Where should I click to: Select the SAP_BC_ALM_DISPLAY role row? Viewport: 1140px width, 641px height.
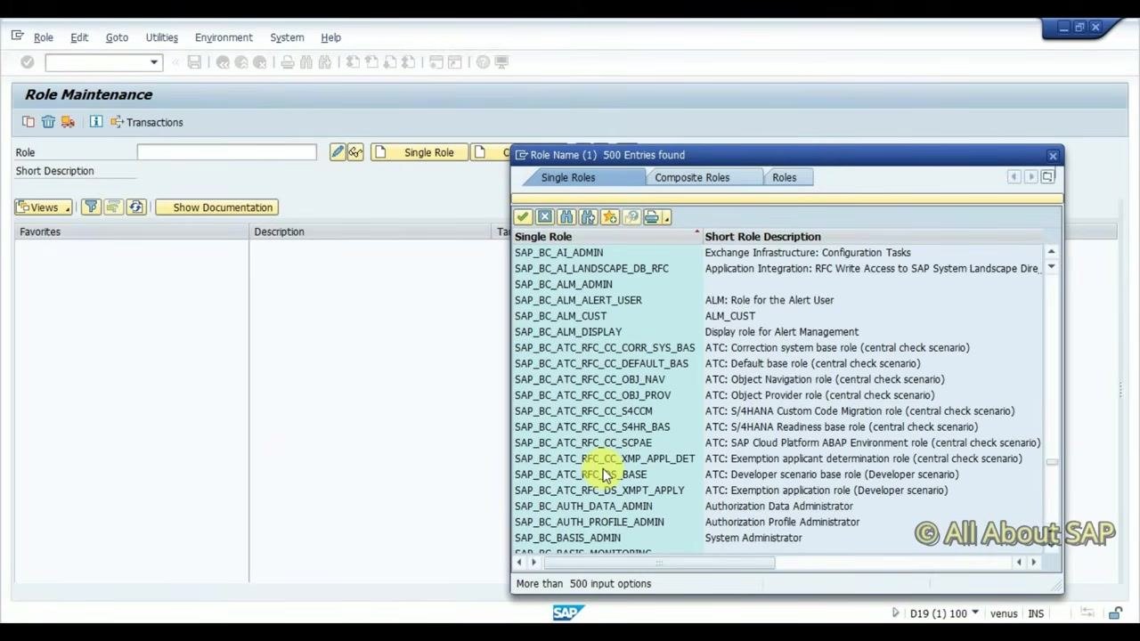coord(778,332)
